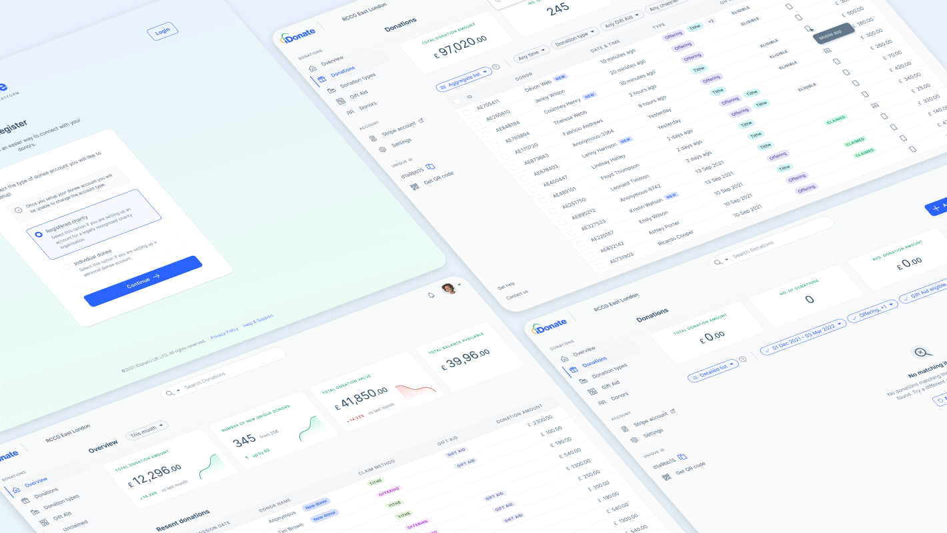
Task: Click the Donations gift icon in the £97,020 screen sidebar
Action: pos(323,79)
